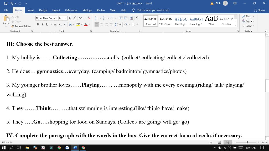Expand the underline style dropdown arrow

coord(51,25)
